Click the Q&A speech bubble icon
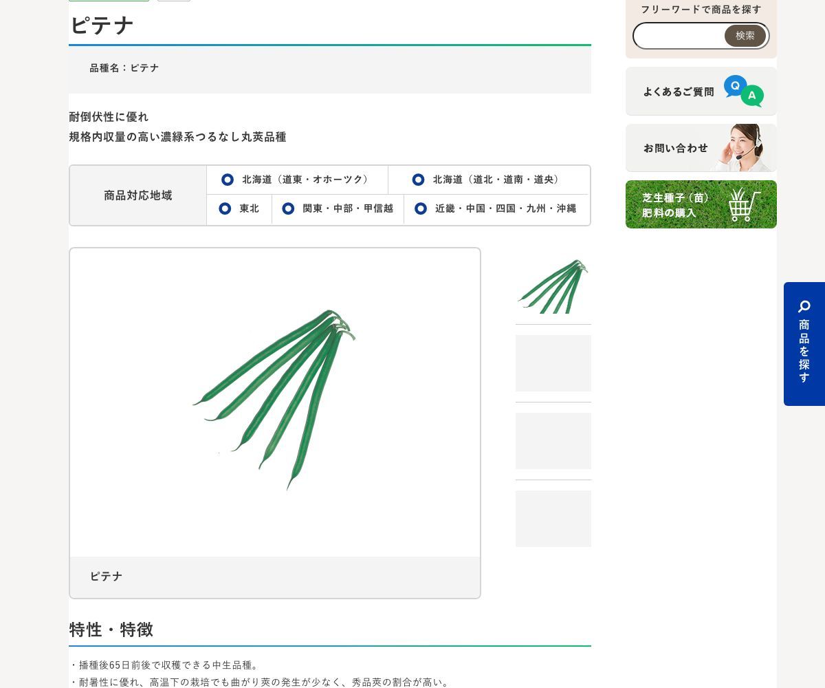 [x=743, y=91]
